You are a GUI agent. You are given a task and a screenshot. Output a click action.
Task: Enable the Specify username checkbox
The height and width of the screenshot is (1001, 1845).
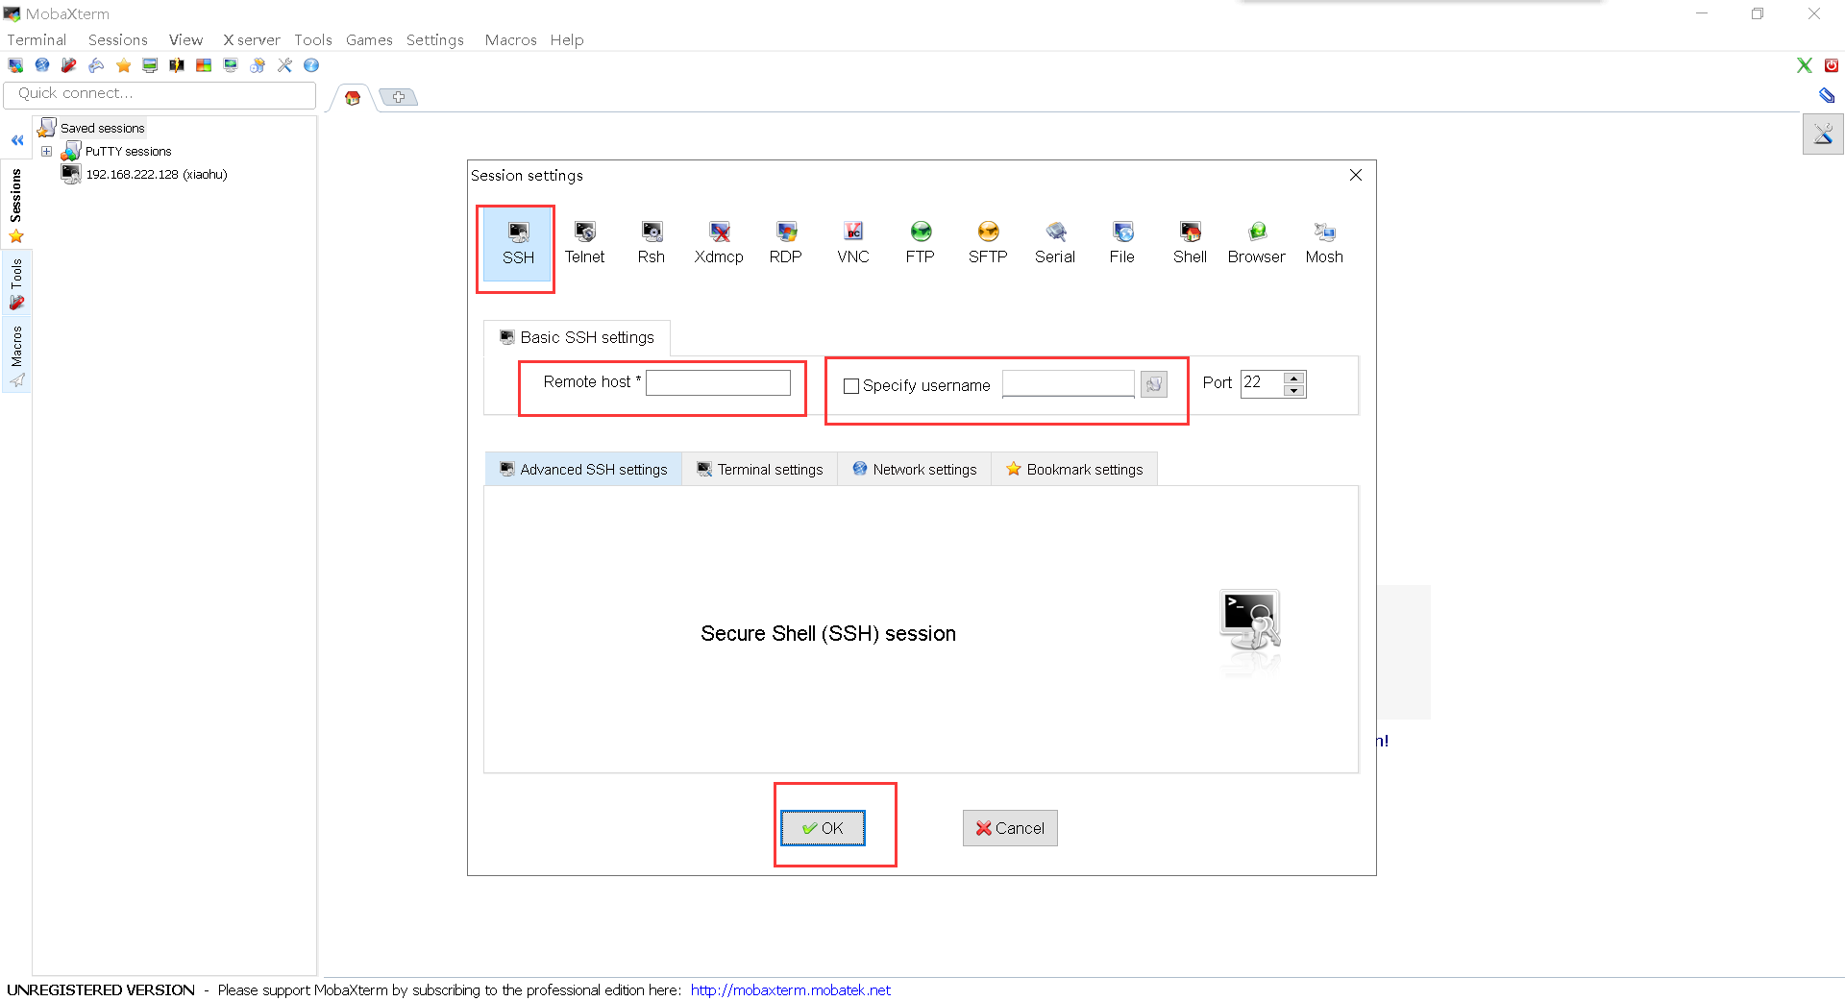851,386
